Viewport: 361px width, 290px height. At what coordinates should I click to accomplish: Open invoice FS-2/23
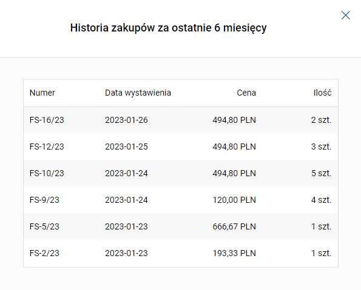click(44, 253)
